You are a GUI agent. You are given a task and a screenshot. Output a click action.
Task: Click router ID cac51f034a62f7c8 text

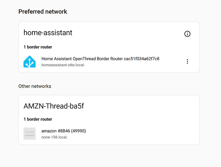coord(142,59)
